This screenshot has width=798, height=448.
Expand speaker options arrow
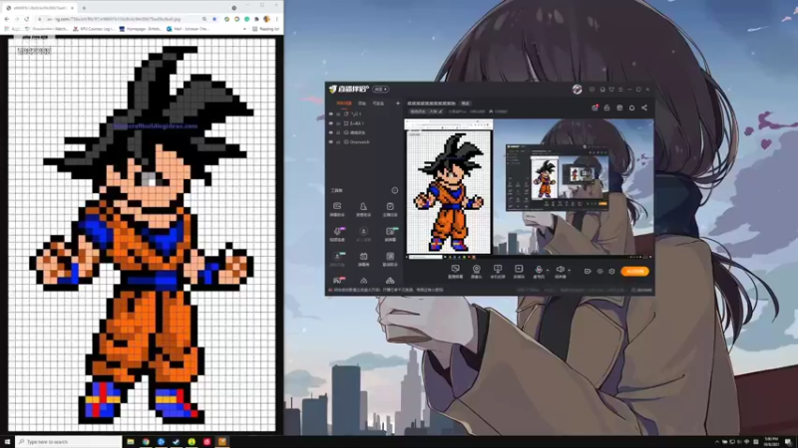569,270
